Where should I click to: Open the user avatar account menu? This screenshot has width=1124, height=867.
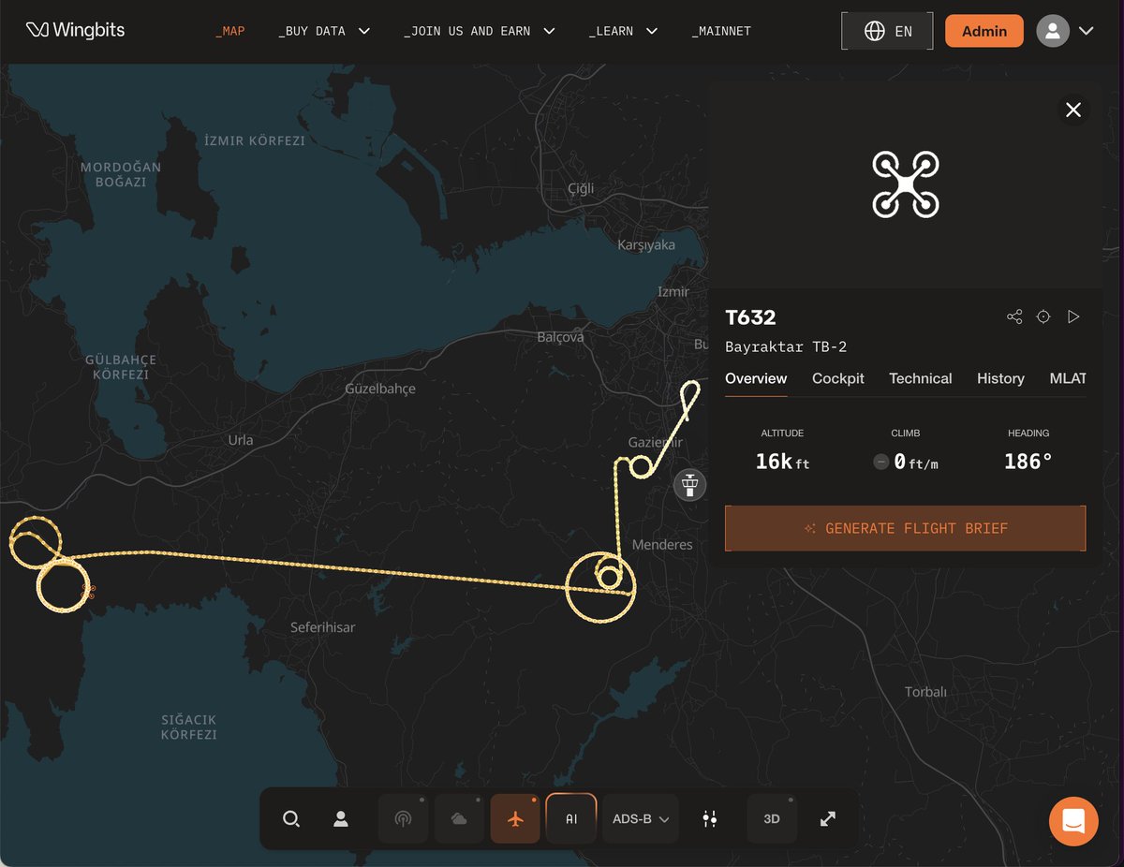pos(1065,31)
